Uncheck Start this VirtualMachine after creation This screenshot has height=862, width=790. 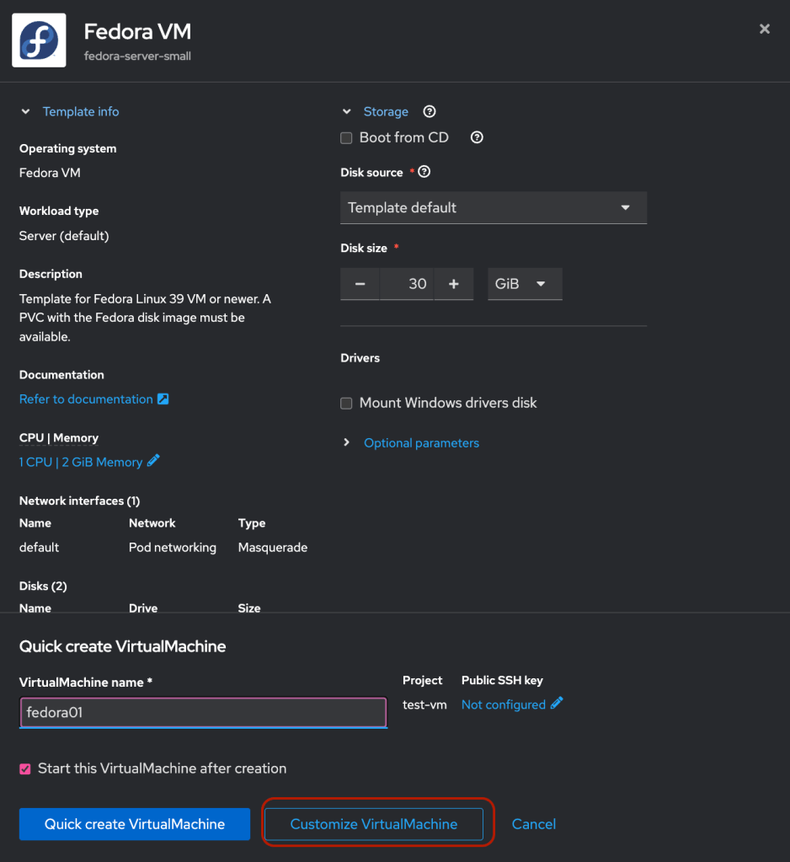tap(25, 768)
